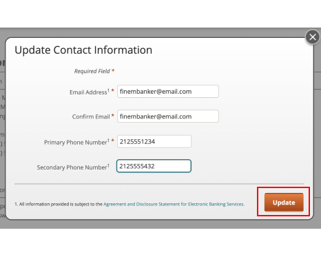
Task: Click the Secondary Phone Number label
Action: (73, 167)
